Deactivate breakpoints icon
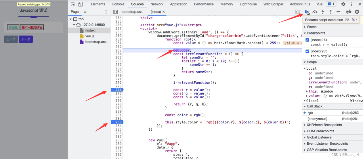The width and height of the screenshot is (363, 159). pos(349,12)
